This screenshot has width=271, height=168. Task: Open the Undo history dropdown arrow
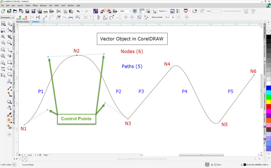tap(82, 11)
